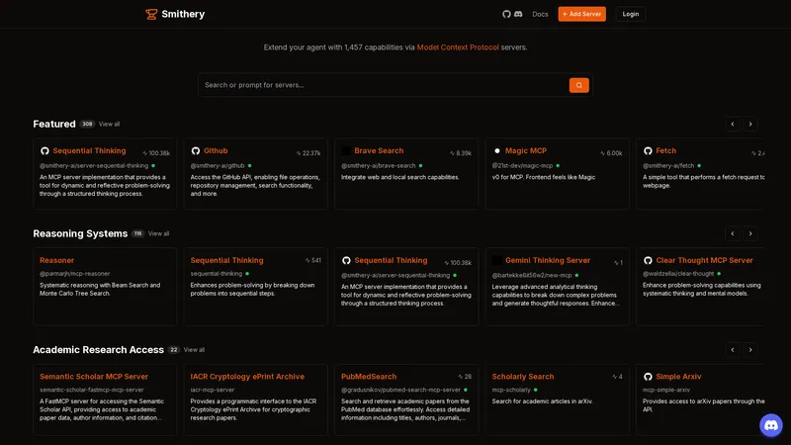Open the Docs page
791x445 pixels.
[540, 14]
